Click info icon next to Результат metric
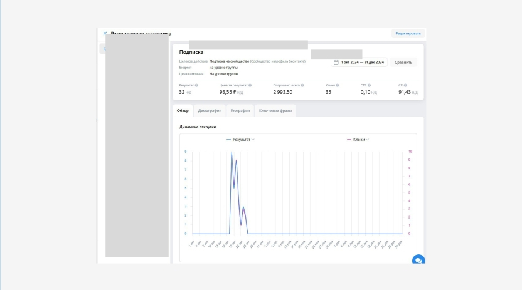522x290 pixels. (x=196, y=85)
